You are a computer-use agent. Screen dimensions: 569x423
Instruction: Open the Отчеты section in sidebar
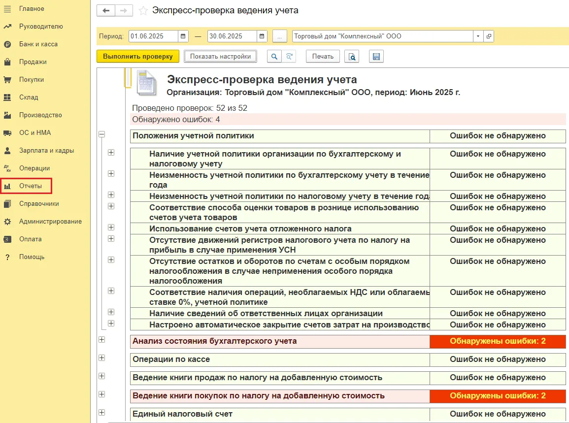30,186
